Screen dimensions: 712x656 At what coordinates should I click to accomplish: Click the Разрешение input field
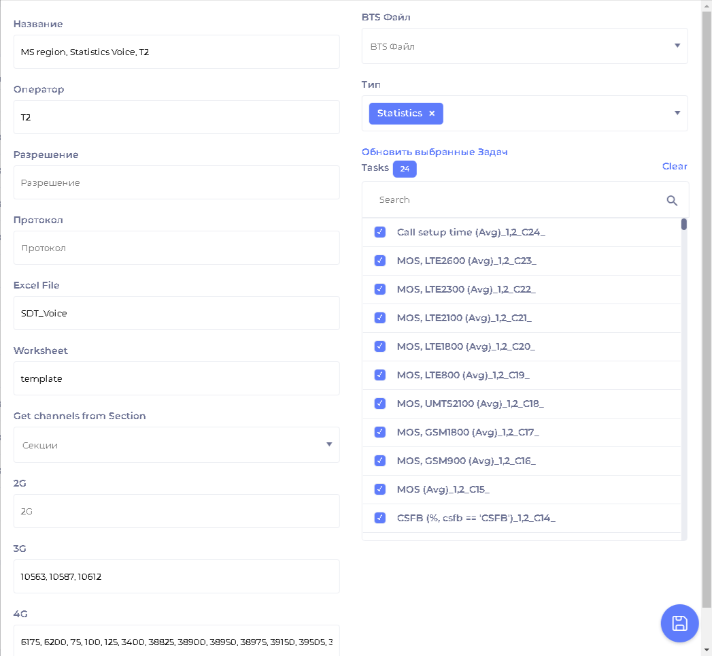tap(176, 182)
